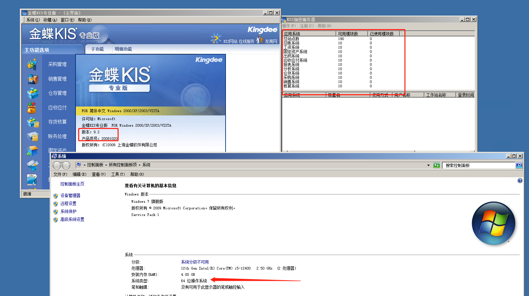Open the 工具(T) menu in System window
Image resolution: width=529 pixels, height=296 pixels.
pyautogui.click(x=118, y=174)
